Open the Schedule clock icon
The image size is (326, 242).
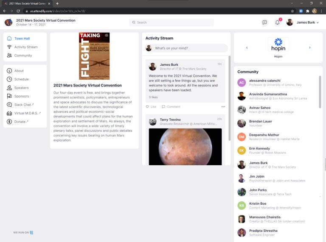click(x=9, y=79)
